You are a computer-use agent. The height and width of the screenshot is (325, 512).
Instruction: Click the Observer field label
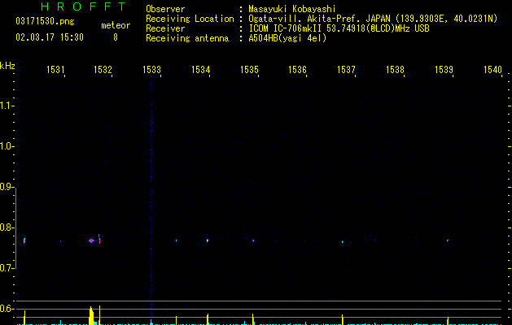coord(165,9)
